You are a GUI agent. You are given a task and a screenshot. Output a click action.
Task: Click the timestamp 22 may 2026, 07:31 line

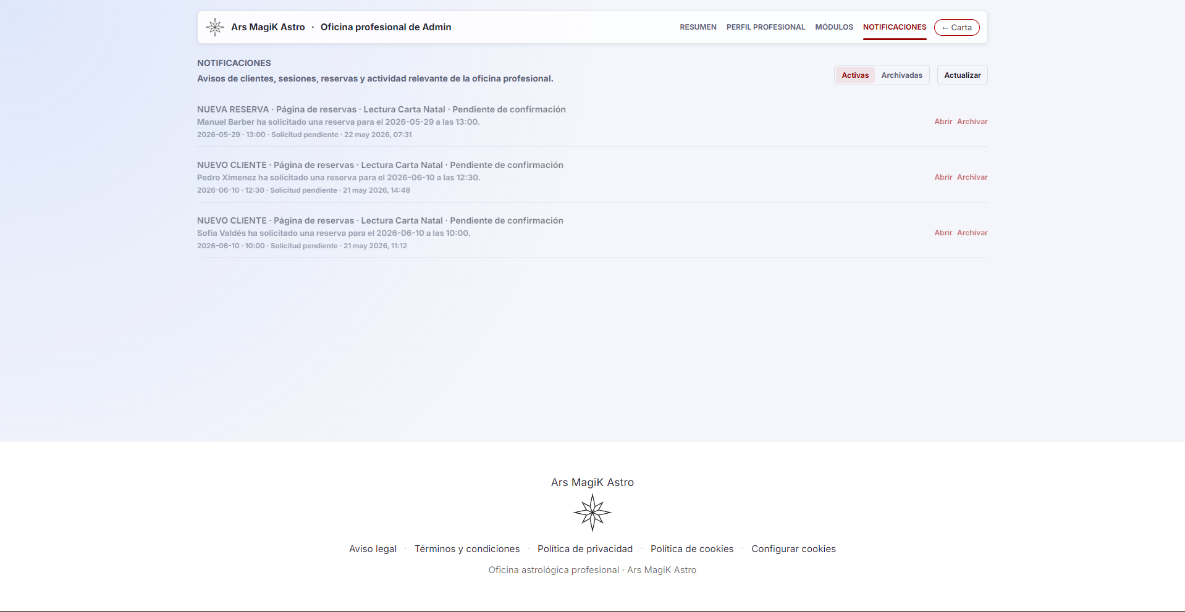pos(305,135)
